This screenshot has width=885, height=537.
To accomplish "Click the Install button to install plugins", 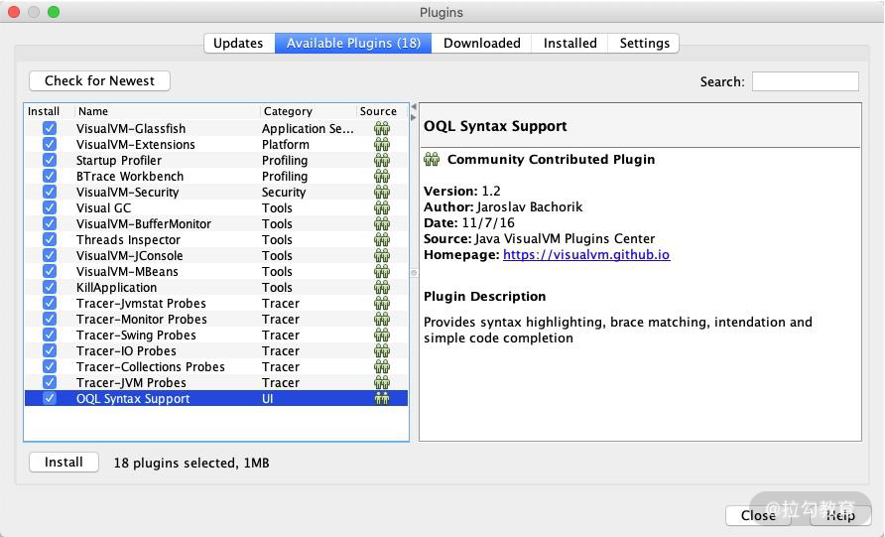I will [x=63, y=463].
